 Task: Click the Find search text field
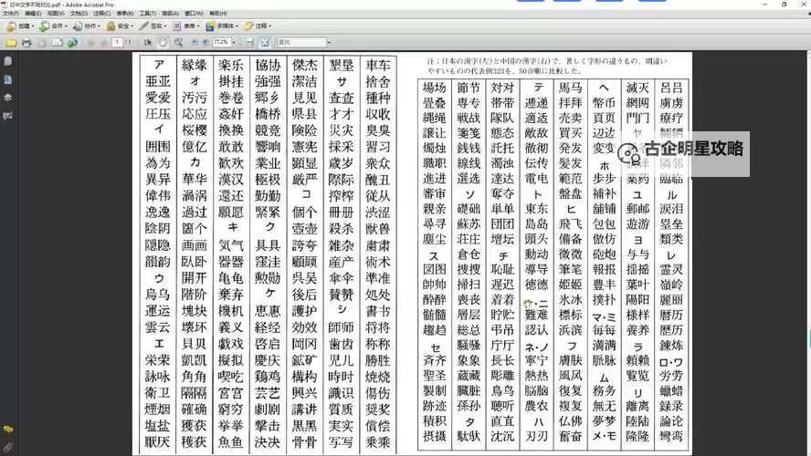(301, 42)
